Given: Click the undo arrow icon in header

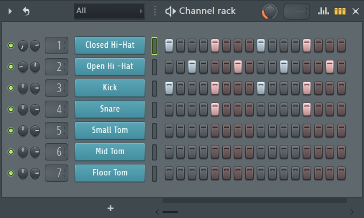Looking at the screenshot, I should [26, 11].
